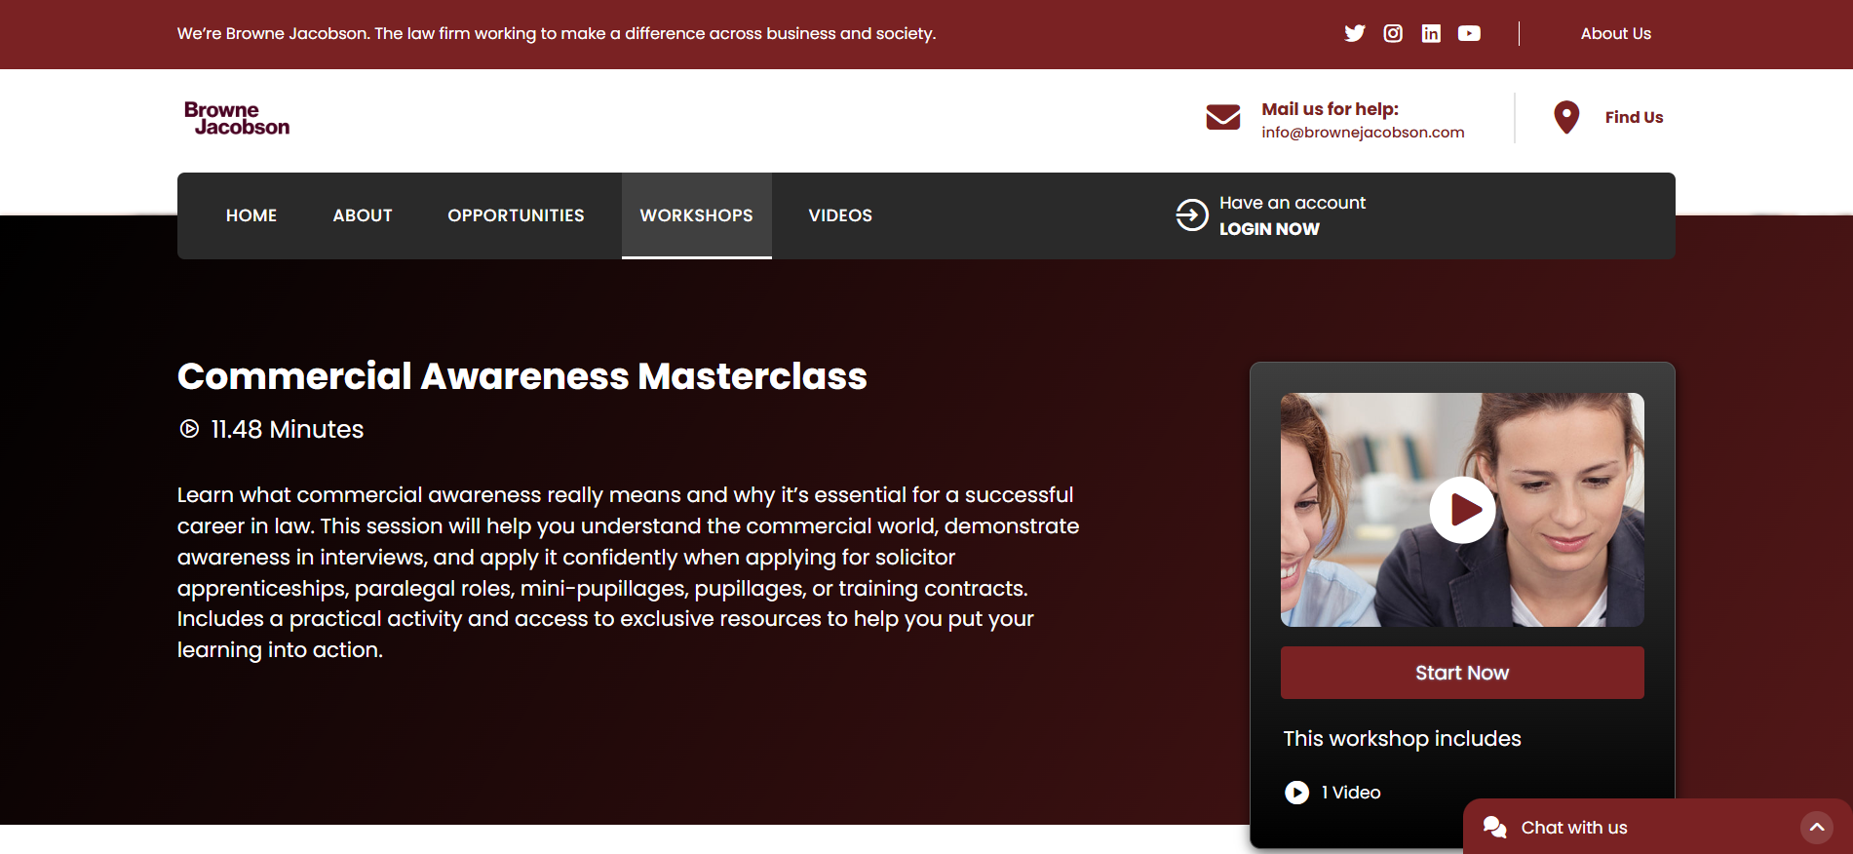Screen dimensions: 1853x854
Task: Click the chat bubbles icon
Action: click(1494, 828)
